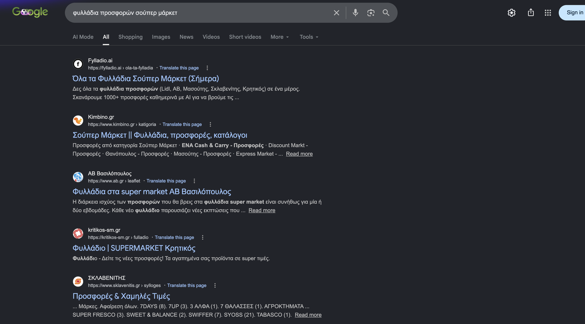Open more options for Fylladio.ai result
Screen dimensions: 585x324
tap(207, 68)
